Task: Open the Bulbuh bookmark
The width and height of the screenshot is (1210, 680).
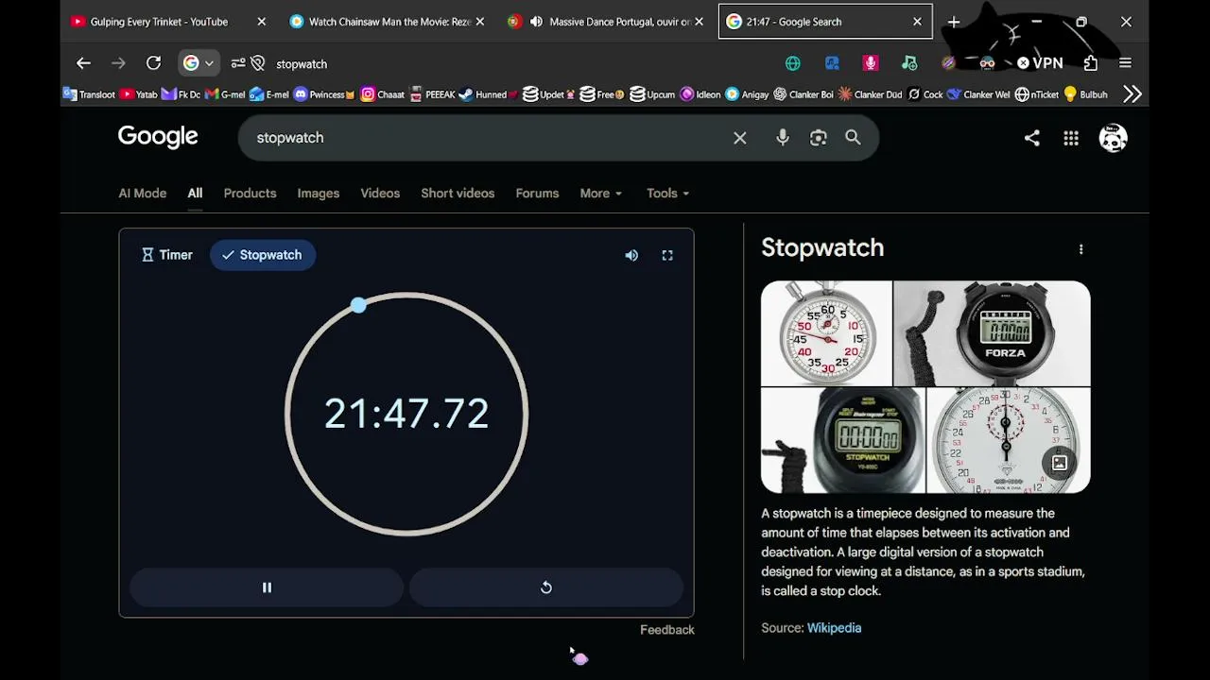Action: 1085,94
